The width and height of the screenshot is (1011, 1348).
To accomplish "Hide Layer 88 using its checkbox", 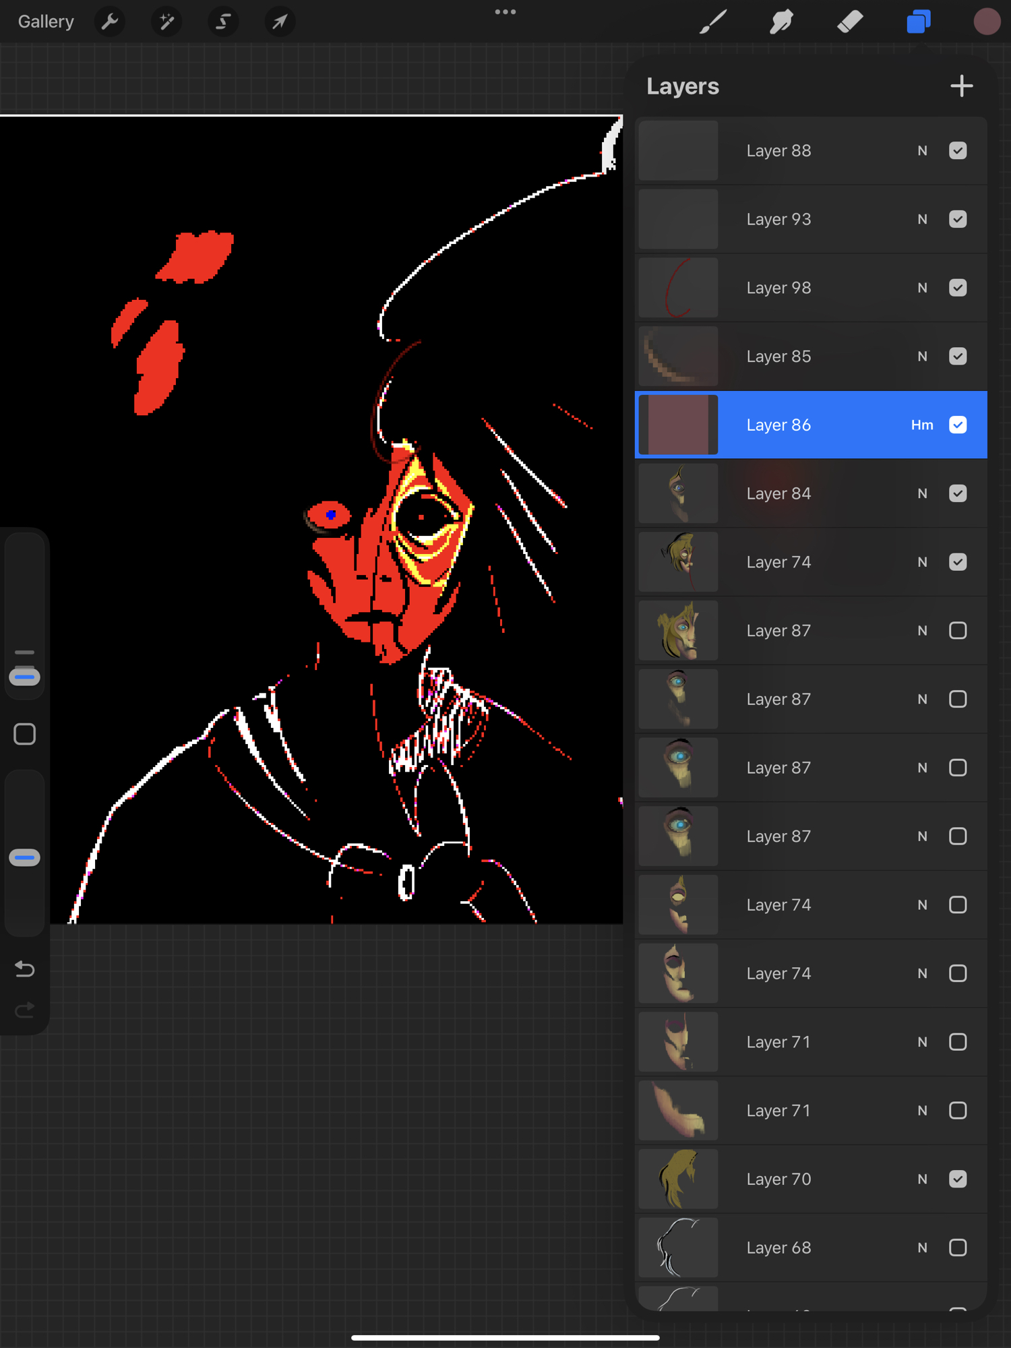I will tap(958, 151).
